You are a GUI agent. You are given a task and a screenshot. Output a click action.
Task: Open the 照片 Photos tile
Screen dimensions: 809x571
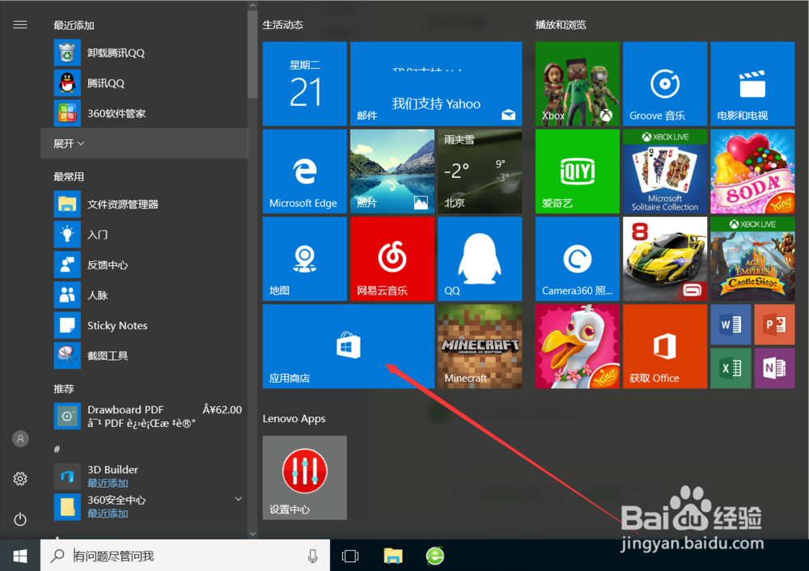[x=392, y=171]
